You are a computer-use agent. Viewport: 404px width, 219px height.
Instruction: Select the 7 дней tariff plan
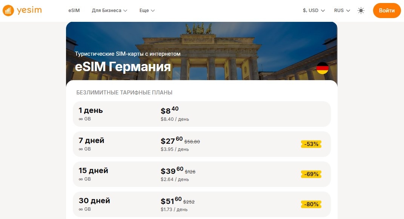pyautogui.click(x=202, y=144)
